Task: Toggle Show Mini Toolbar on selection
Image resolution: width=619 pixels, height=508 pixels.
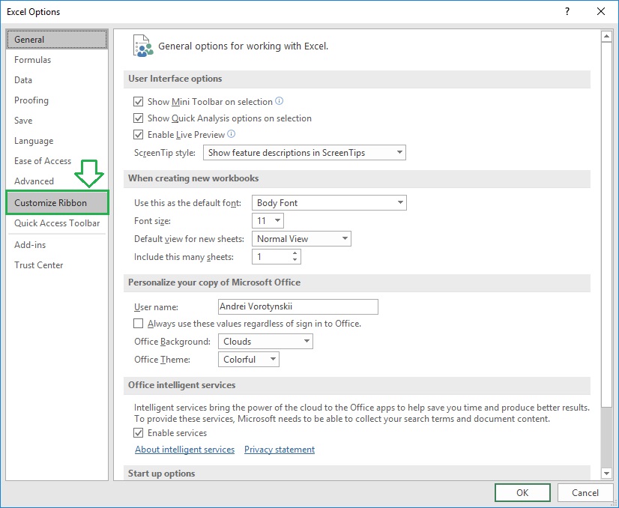Action: (x=138, y=102)
